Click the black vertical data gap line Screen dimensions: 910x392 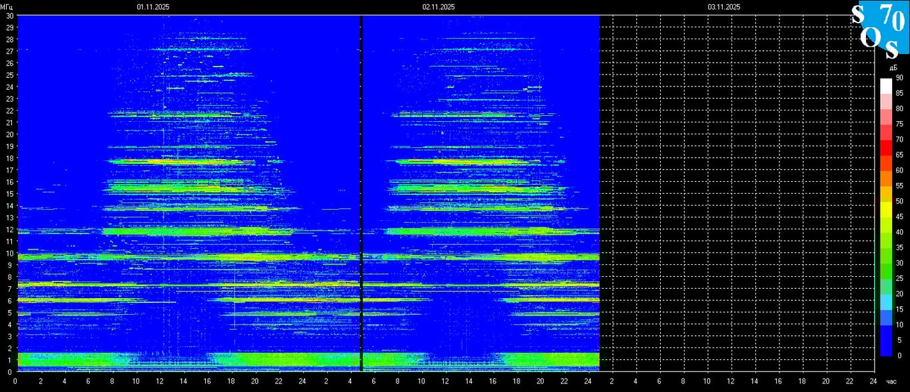(x=361, y=193)
